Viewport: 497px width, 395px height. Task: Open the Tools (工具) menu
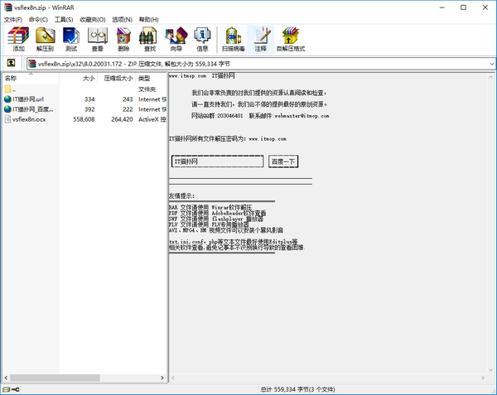pos(64,20)
